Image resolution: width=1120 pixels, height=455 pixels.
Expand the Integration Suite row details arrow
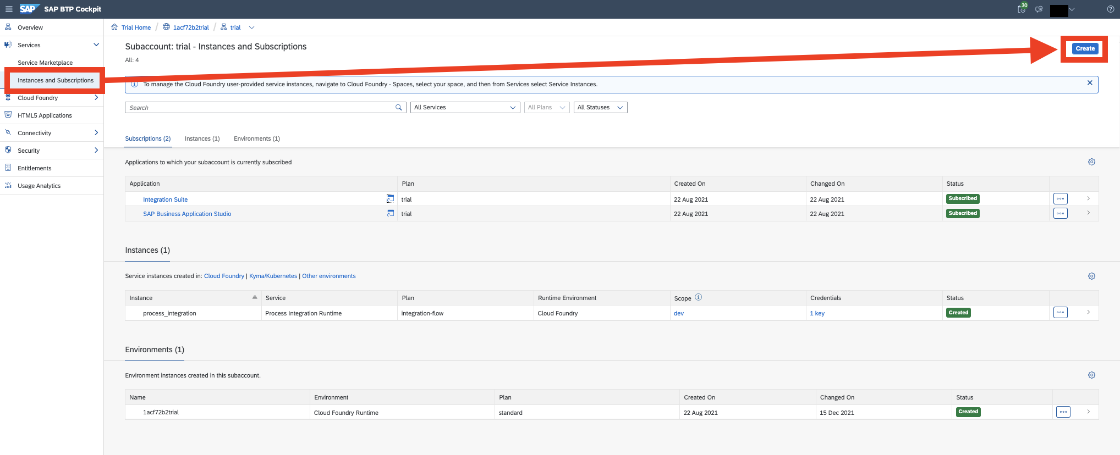[1088, 198]
